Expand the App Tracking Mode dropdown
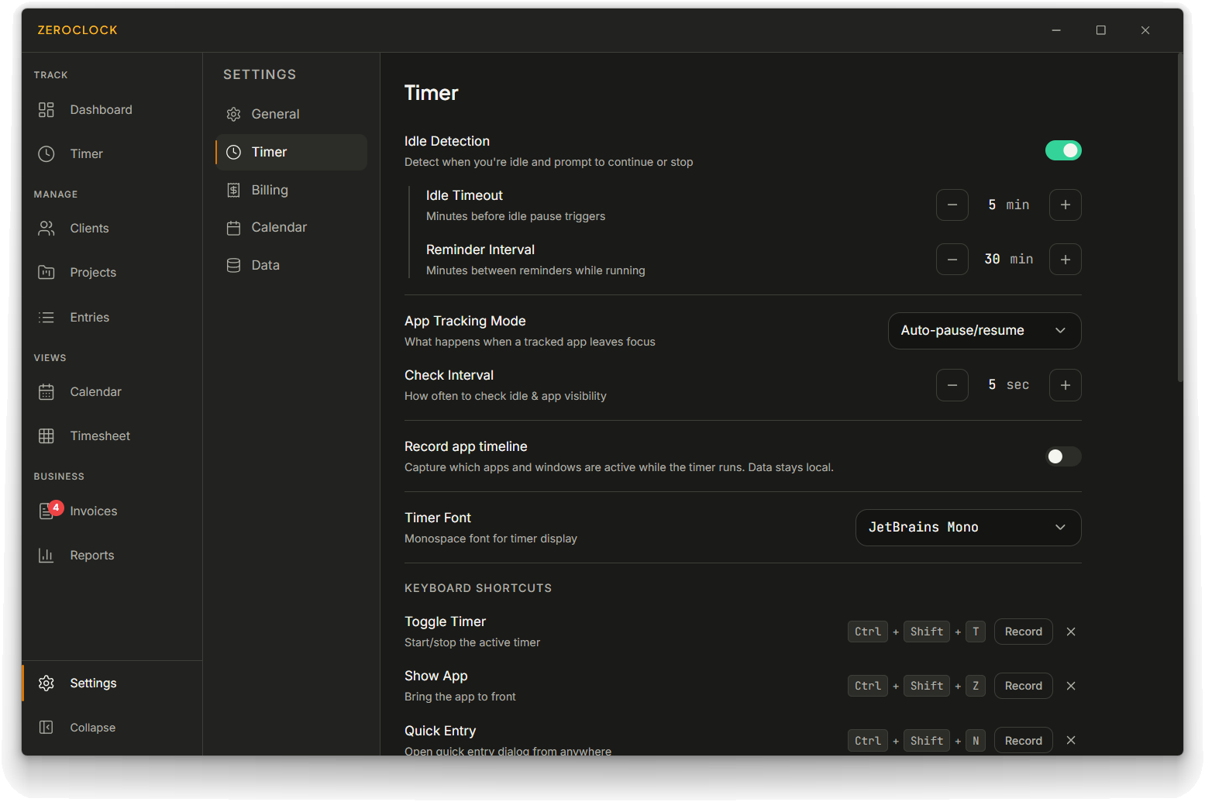The height and width of the screenshot is (802, 1205). [984, 331]
